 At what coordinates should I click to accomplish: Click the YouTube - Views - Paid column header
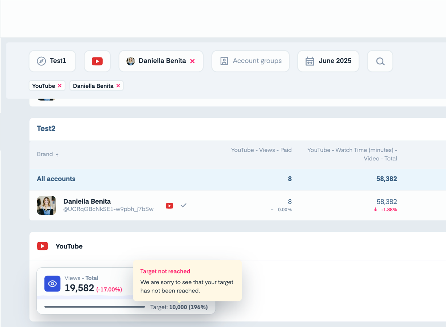[x=261, y=150]
